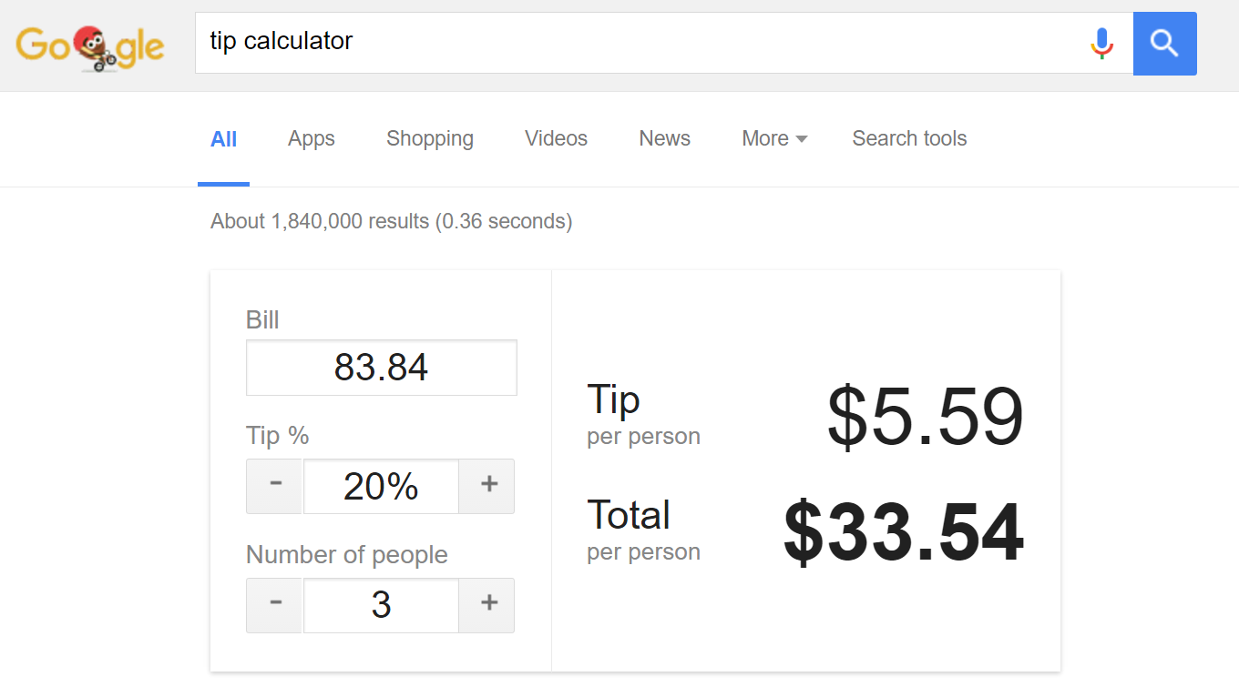Increase tip percentage with plus button

coord(488,486)
